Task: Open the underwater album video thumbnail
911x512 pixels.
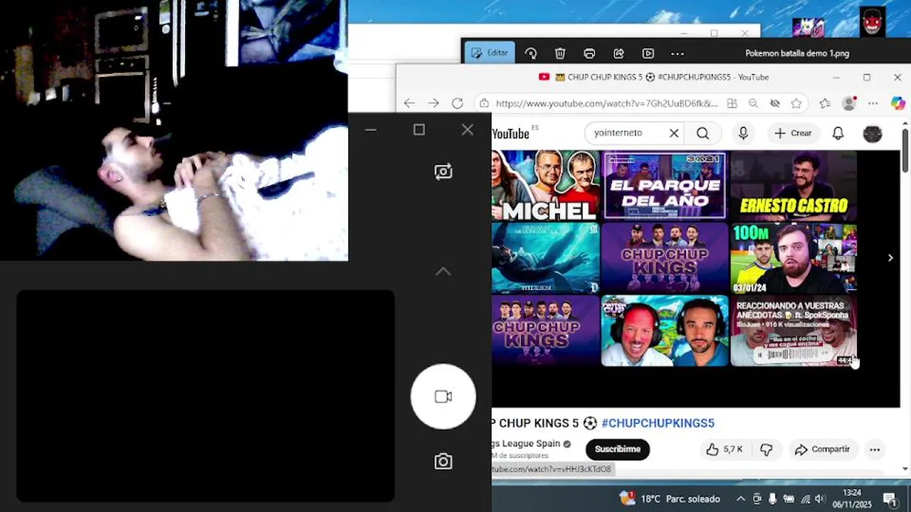Action: pos(545,258)
